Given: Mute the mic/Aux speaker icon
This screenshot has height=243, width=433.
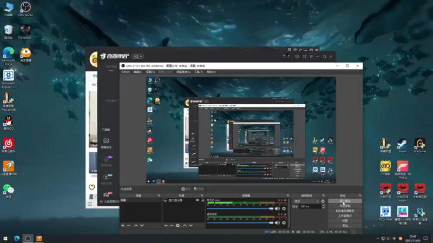Looking at the screenshot, I should [x=277, y=208].
